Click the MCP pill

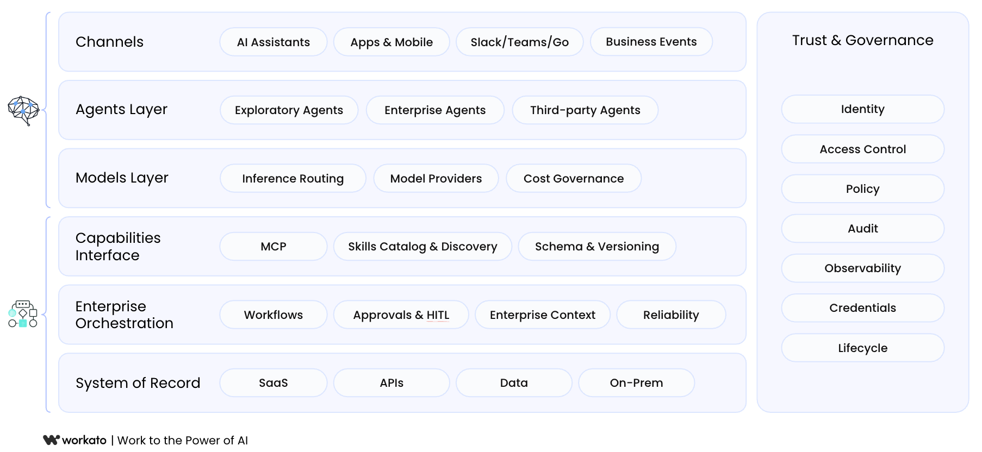pyautogui.click(x=274, y=247)
